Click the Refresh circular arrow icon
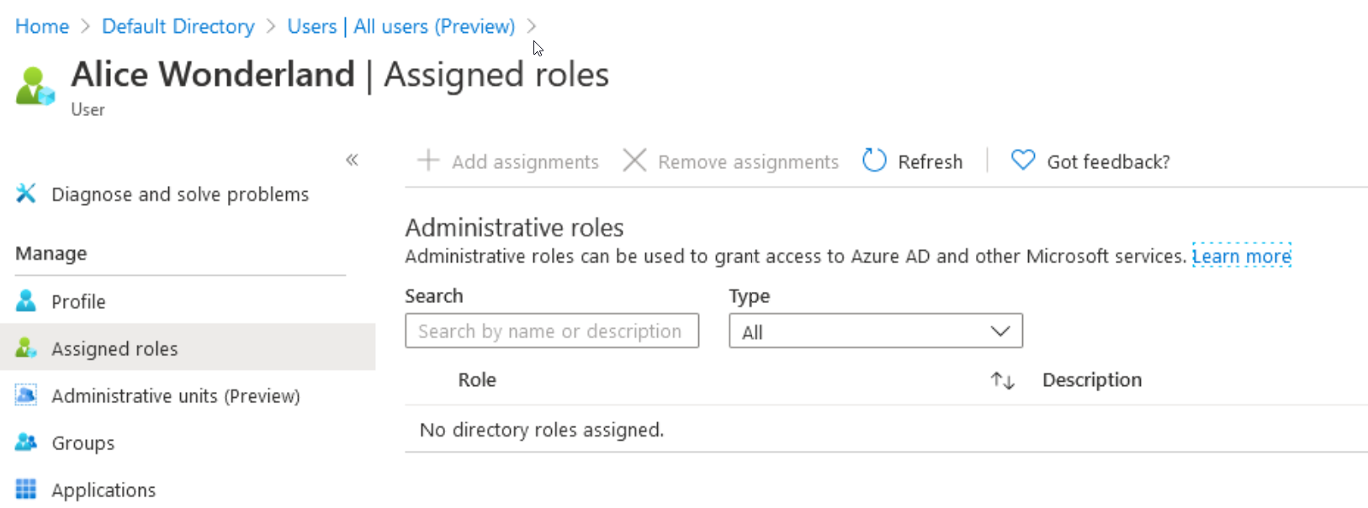 pos(874,161)
